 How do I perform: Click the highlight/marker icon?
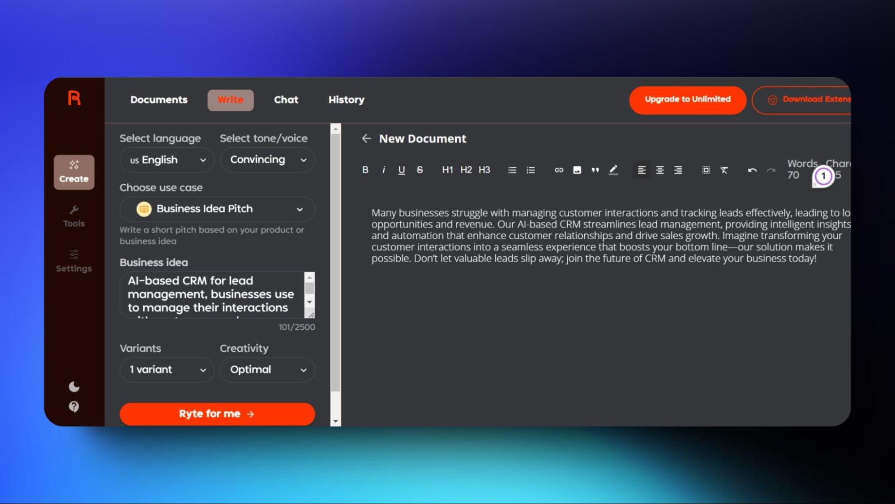point(613,170)
